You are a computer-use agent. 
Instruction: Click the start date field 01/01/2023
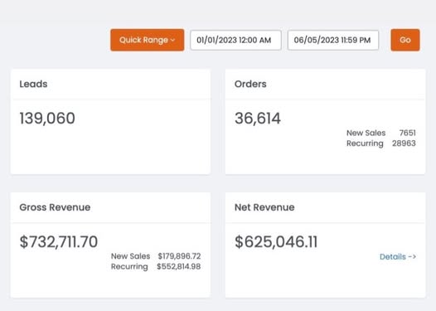click(x=235, y=40)
